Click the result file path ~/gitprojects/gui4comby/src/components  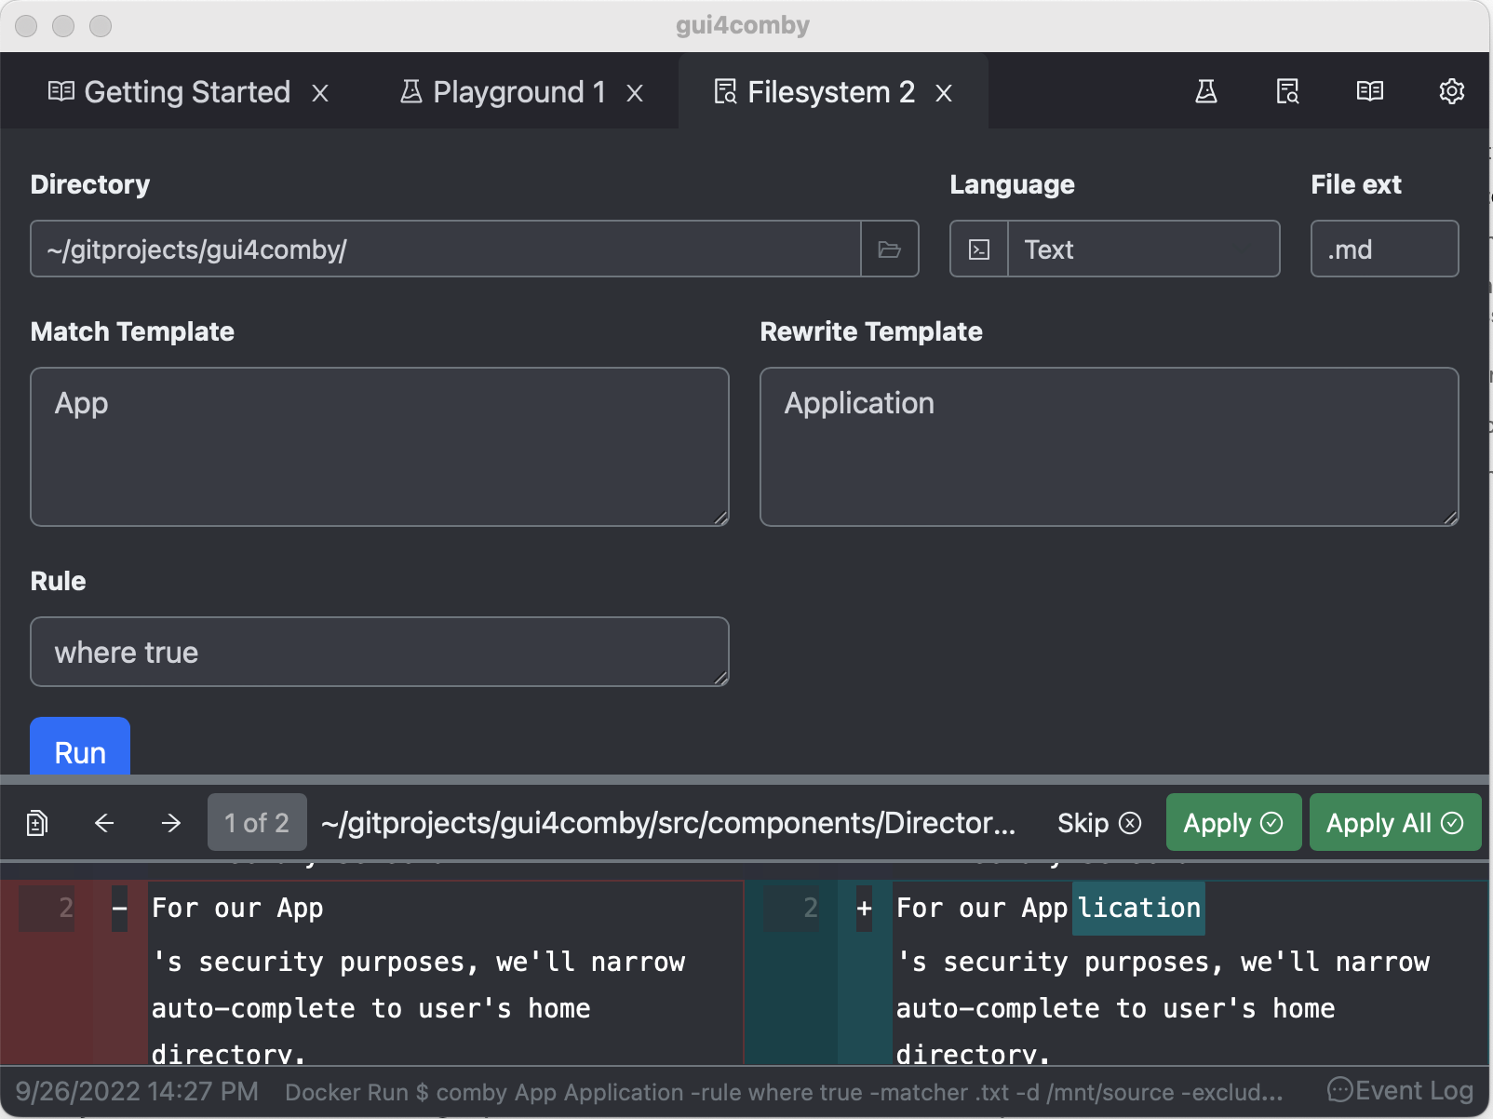(x=667, y=823)
